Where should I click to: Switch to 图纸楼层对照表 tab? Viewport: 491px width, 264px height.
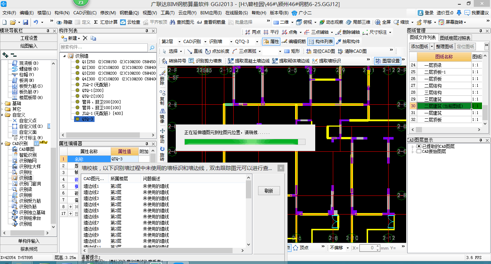click(455, 38)
